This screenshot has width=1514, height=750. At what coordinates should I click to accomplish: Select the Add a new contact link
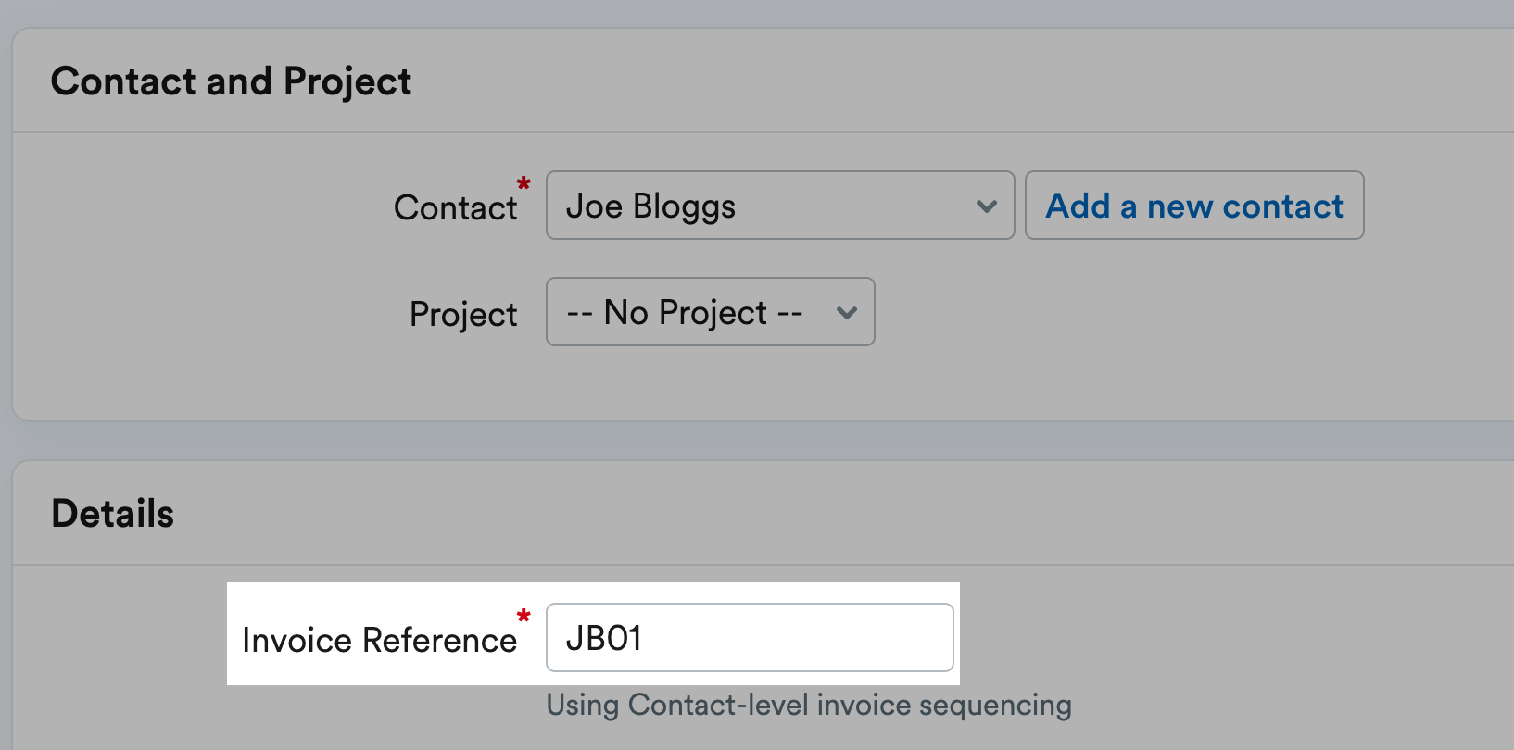[1193, 206]
